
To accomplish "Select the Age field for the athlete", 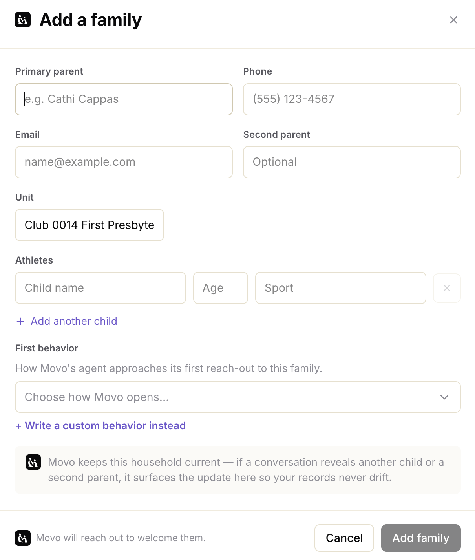I will click(221, 288).
